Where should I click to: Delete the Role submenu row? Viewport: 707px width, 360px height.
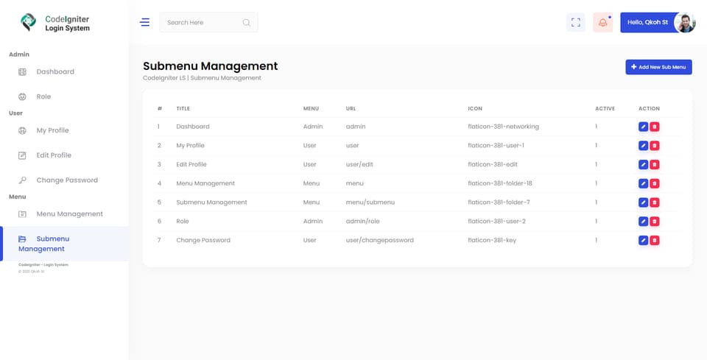point(655,221)
